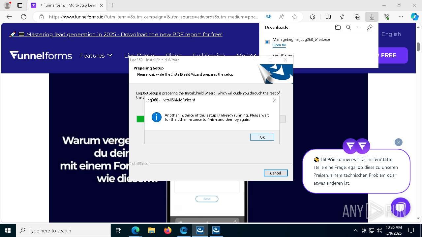Screen dimensions: 422x237
Task: Show hidden system tray icons
Action: 355,230
